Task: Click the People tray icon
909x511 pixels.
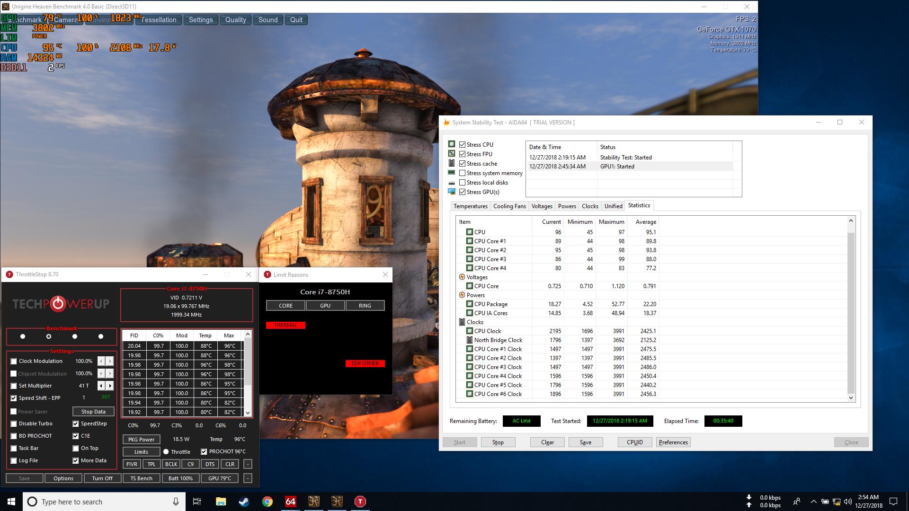Action: pyautogui.click(x=797, y=502)
